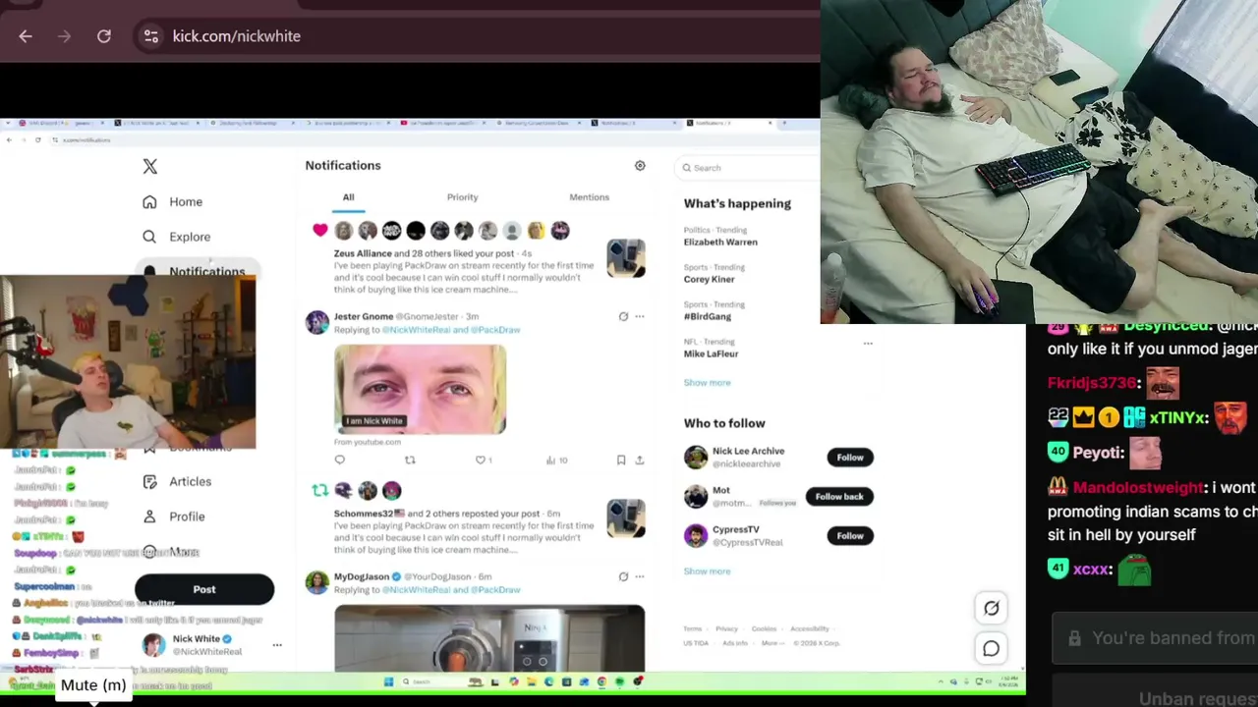Open Grok icon on MyDogJason's post
The image size is (1258, 707).
623,576
